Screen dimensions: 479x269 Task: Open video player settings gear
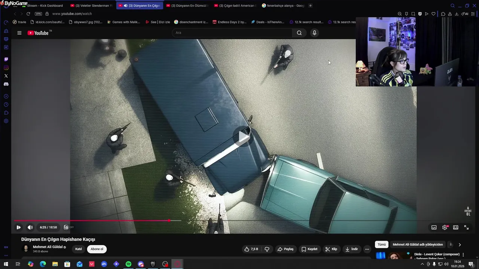(x=445, y=227)
